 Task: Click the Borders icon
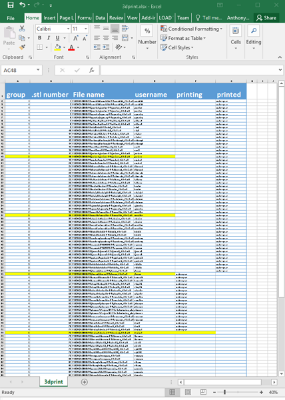click(40, 47)
